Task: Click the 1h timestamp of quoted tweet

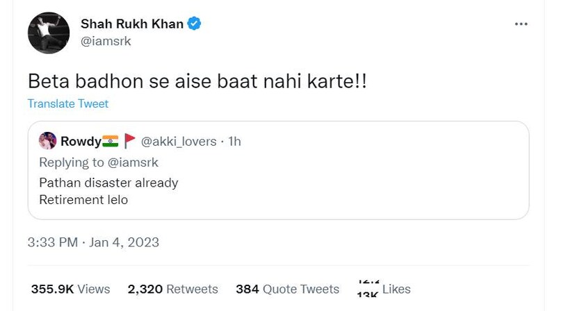Action: pos(234,142)
